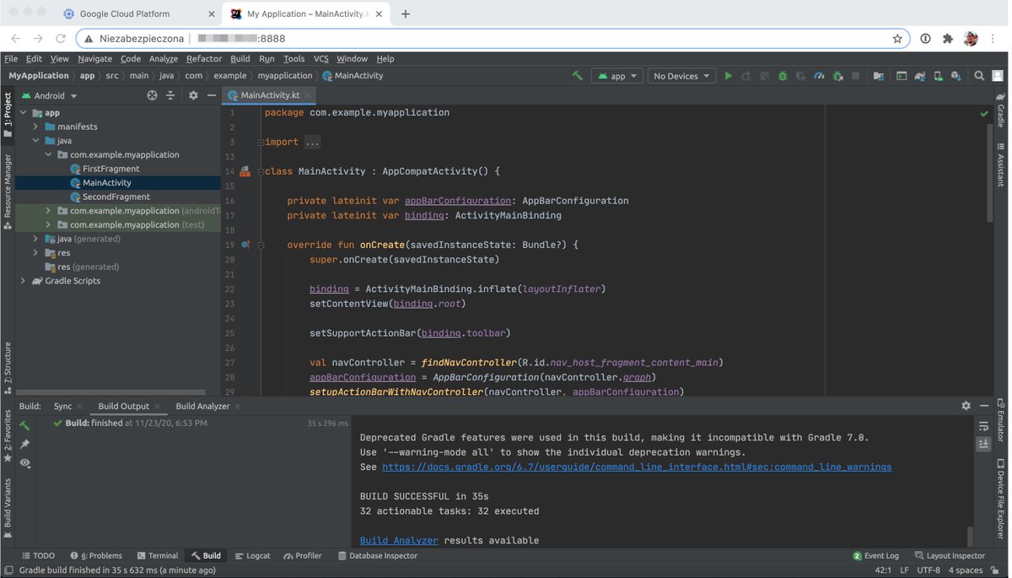Open the app run configuration dropdown

coord(616,75)
